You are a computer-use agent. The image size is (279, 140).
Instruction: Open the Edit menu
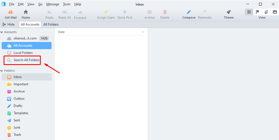click(21, 4)
